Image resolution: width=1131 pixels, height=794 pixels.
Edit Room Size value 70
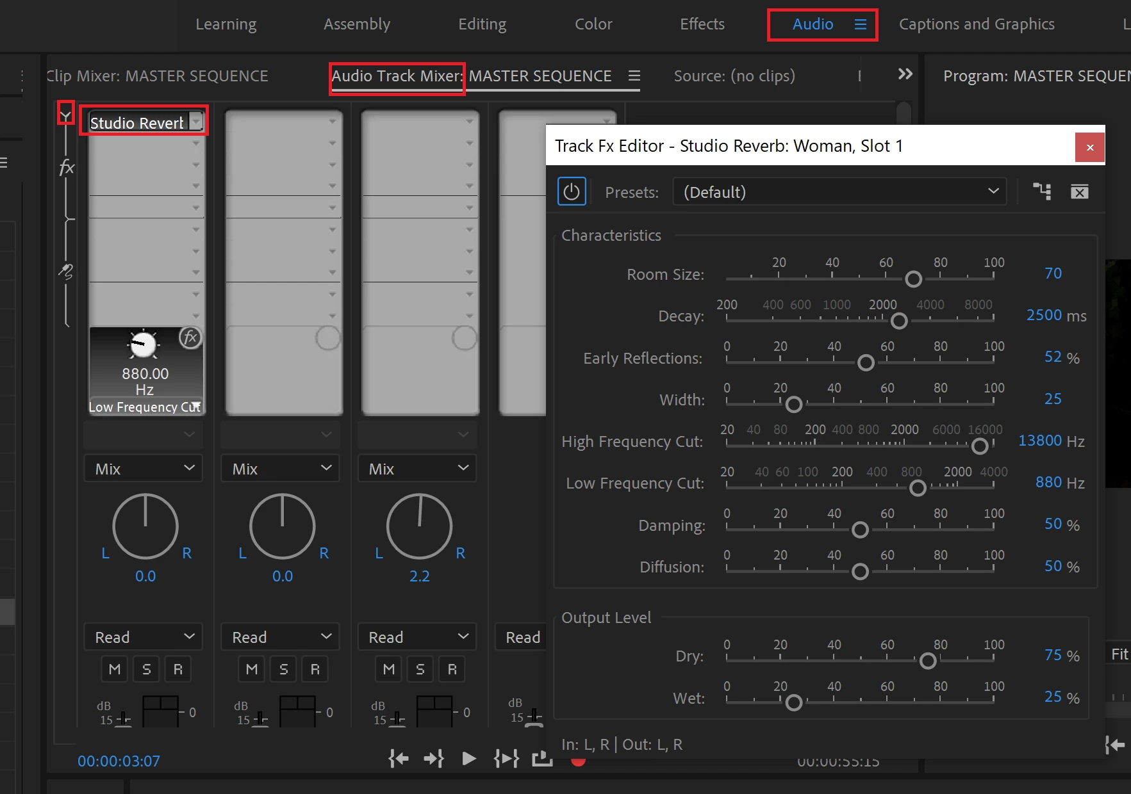[x=1053, y=273]
